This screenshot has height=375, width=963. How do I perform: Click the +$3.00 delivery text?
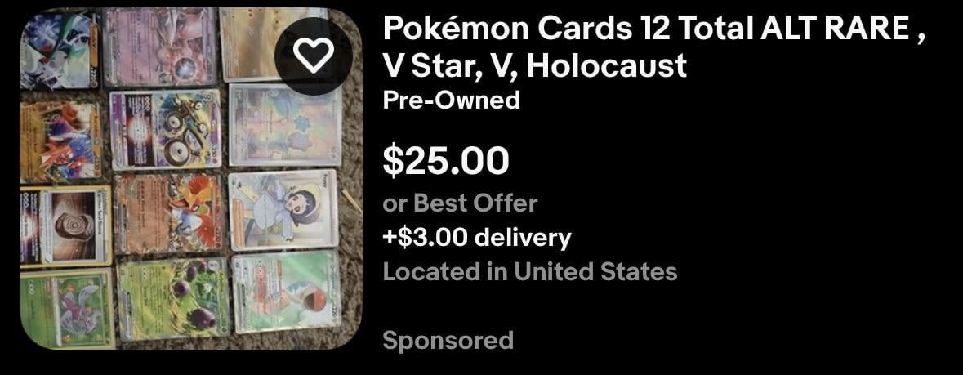[476, 237]
